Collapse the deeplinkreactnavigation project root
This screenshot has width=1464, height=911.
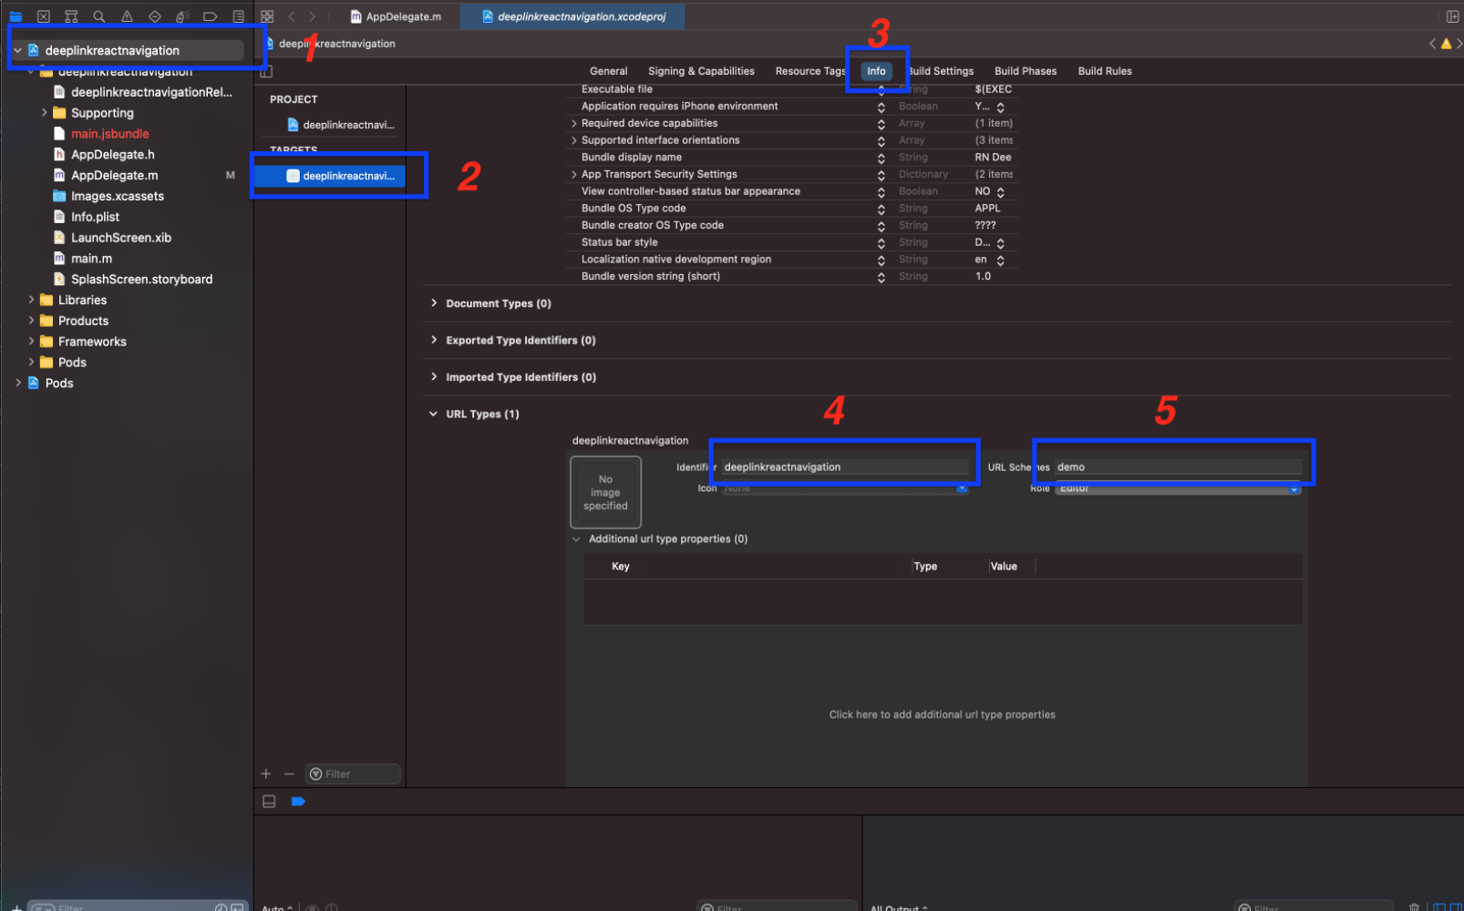[x=17, y=51]
